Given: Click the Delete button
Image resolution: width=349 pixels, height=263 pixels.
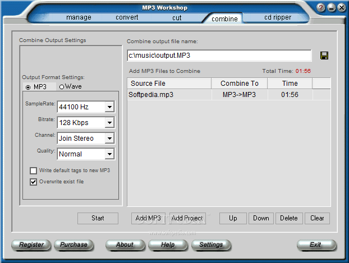Looking at the screenshot, I should pyautogui.click(x=289, y=218).
